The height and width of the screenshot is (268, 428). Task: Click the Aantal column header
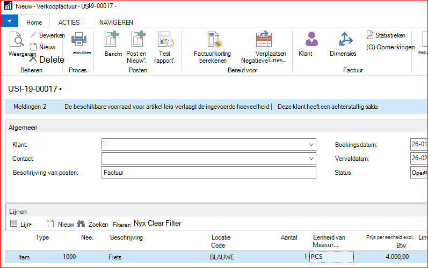point(289,237)
